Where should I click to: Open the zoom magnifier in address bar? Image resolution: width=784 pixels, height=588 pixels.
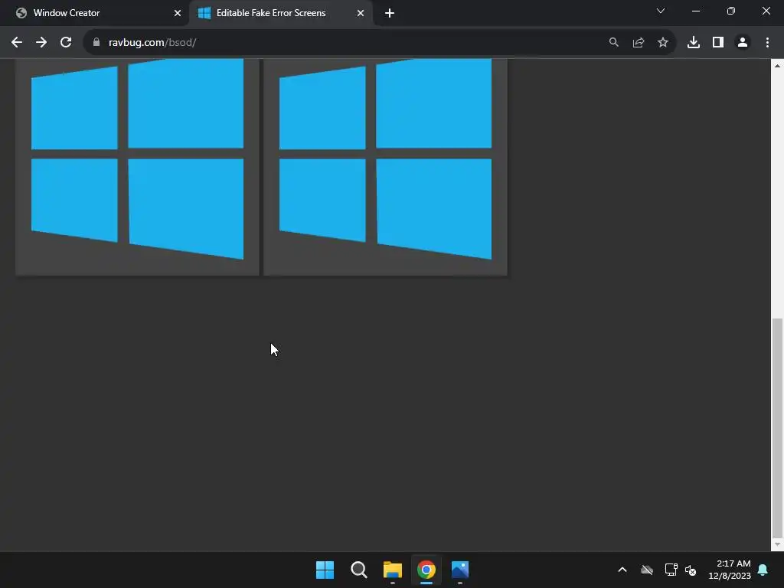coord(613,43)
